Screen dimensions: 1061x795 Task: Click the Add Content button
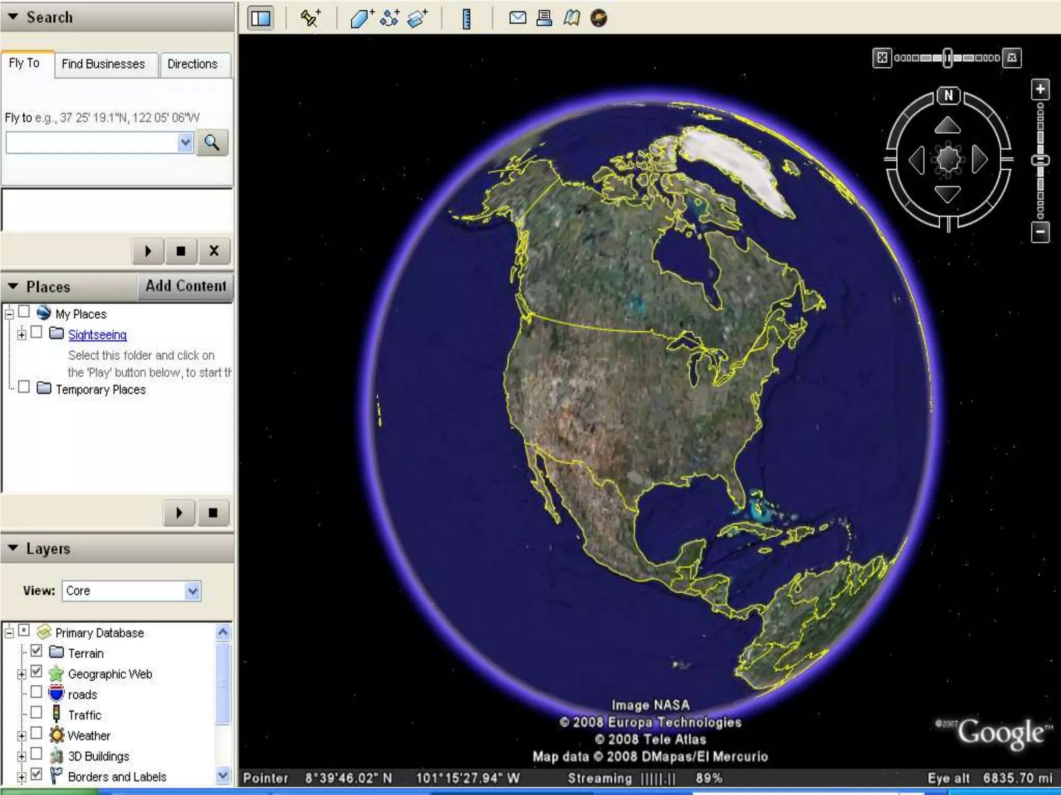pos(185,286)
